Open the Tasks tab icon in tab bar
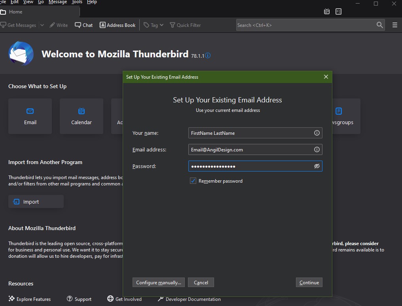402x306 pixels. point(338,11)
